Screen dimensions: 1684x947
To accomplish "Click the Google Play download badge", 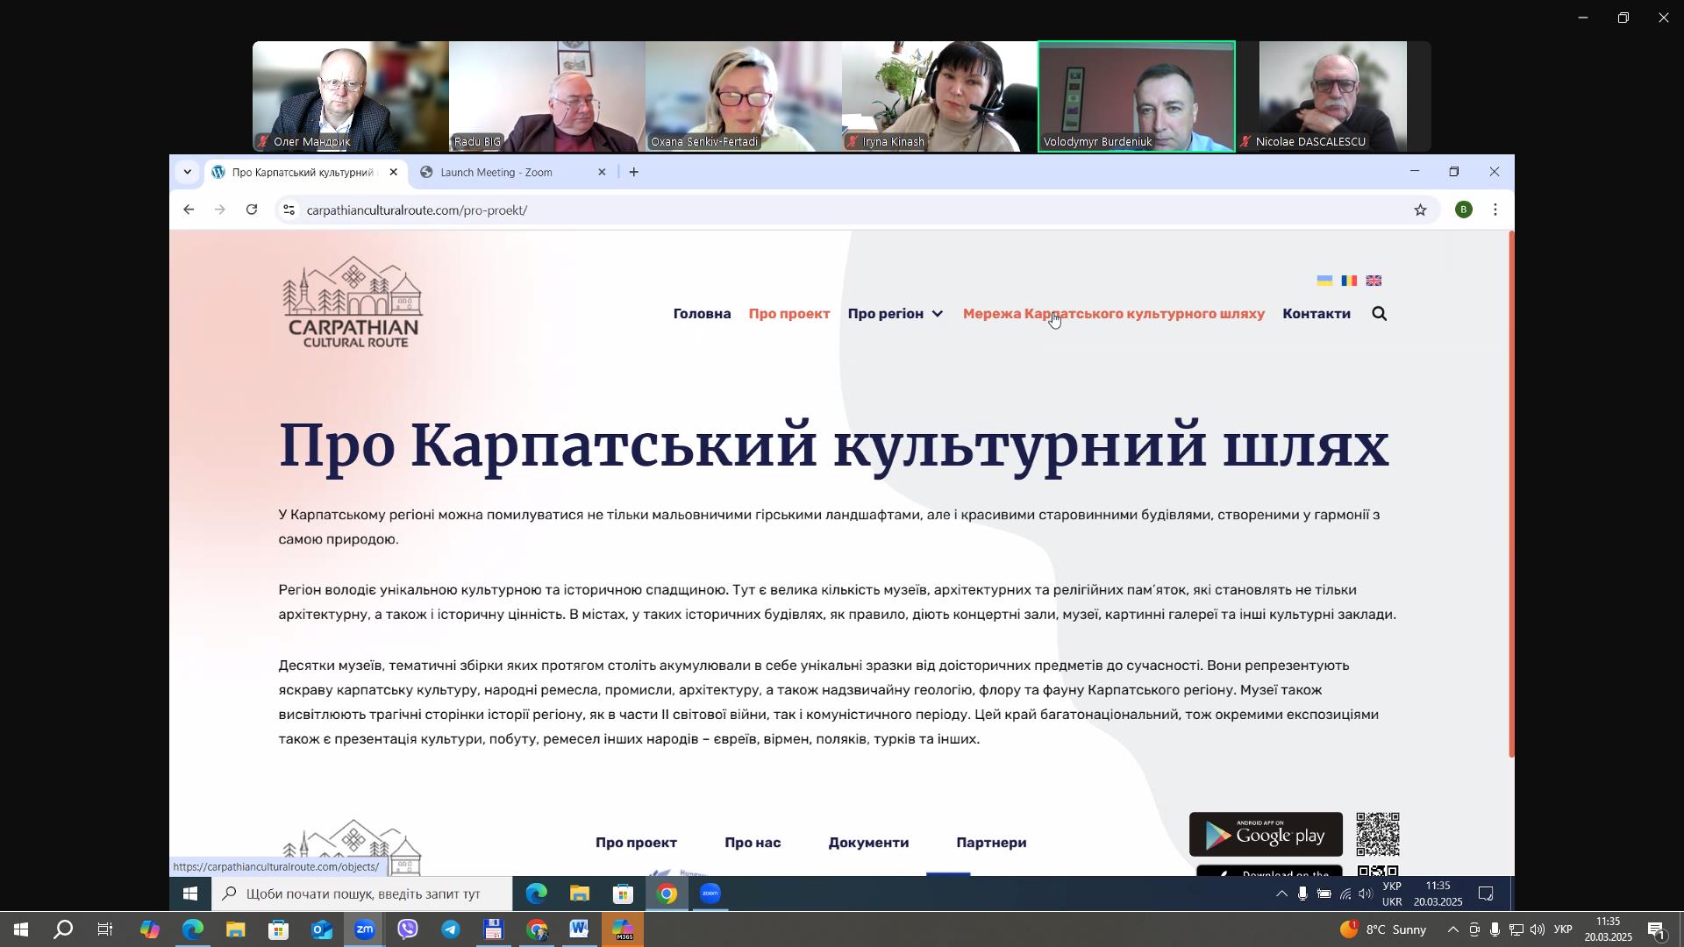I will pos(1265,834).
